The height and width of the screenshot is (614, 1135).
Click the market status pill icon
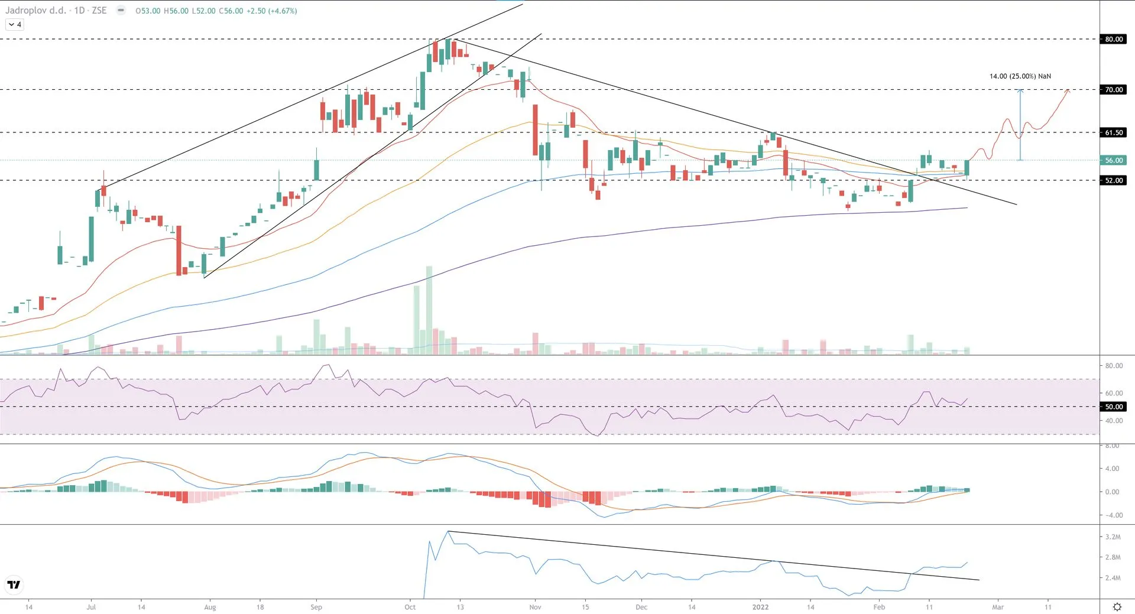click(x=121, y=11)
